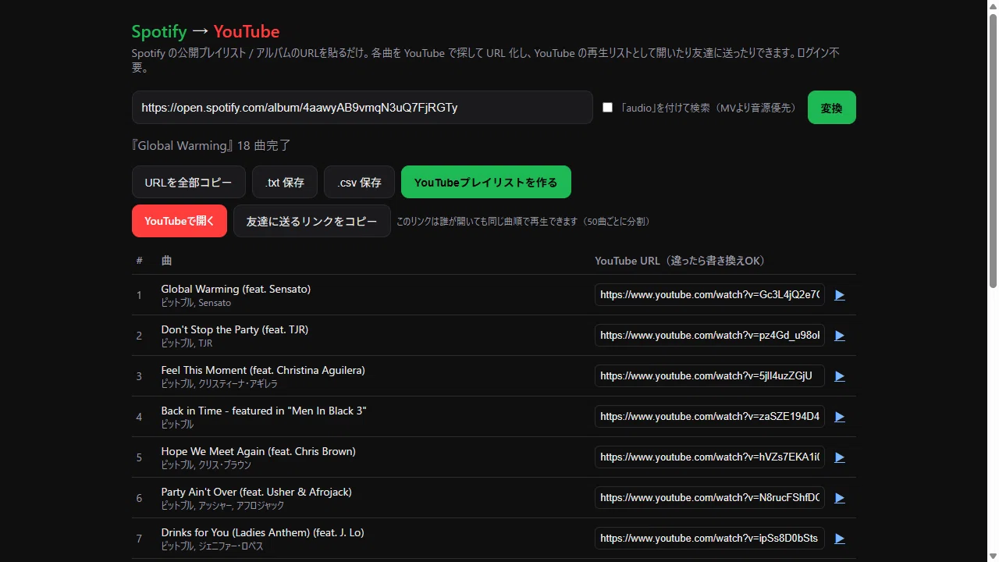Click the artist line "ピットブル, アッシャー, アフロジャック"
999x562 pixels.
[222, 506]
